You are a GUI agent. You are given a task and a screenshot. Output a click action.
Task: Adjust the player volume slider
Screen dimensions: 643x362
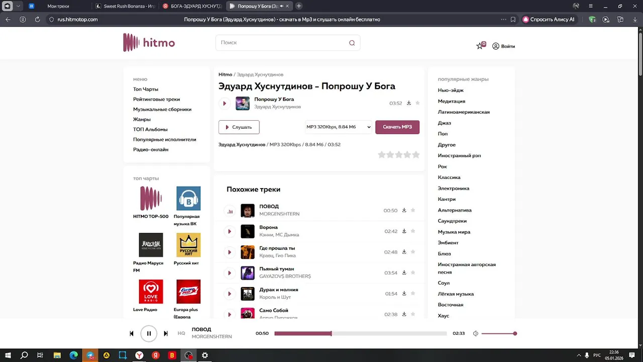[499, 333]
